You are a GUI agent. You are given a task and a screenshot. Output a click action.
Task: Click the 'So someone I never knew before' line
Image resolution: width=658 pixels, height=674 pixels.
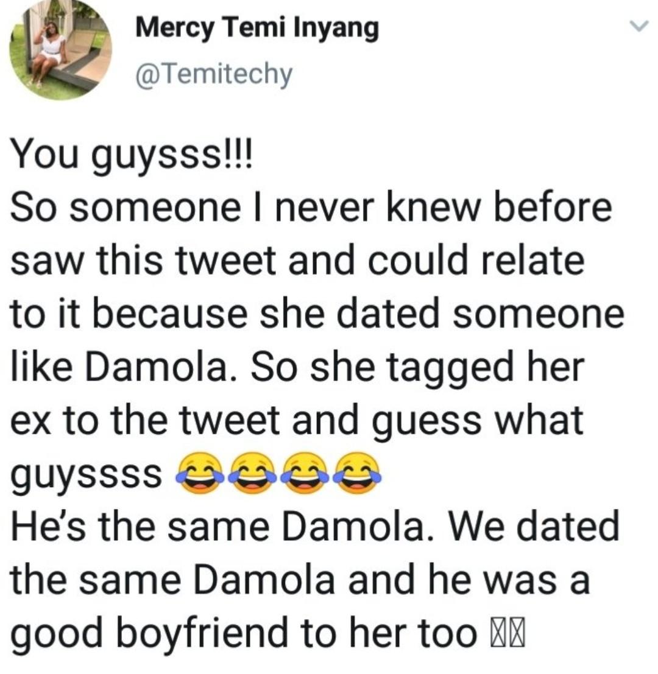[311, 208]
